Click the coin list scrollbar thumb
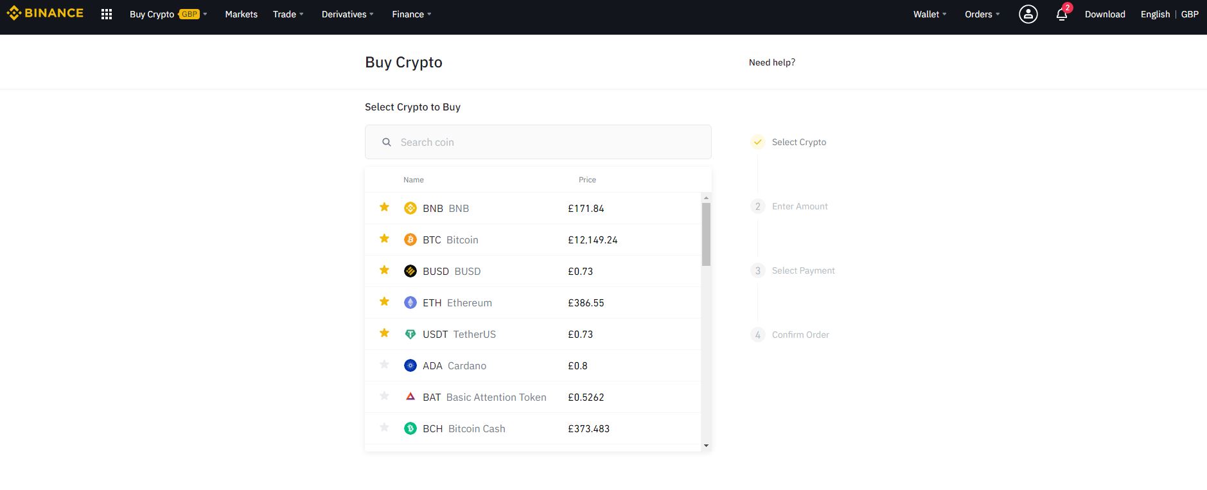Image resolution: width=1207 pixels, height=490 pixels. coord(706,234)
